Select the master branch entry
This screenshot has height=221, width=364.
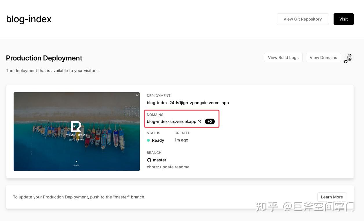pos(159,160)
